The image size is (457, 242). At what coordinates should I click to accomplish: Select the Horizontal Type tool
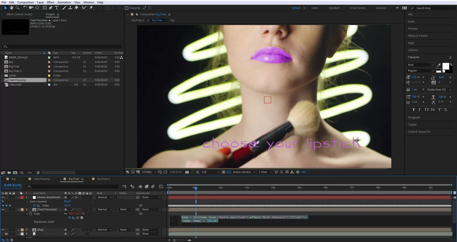57,8
